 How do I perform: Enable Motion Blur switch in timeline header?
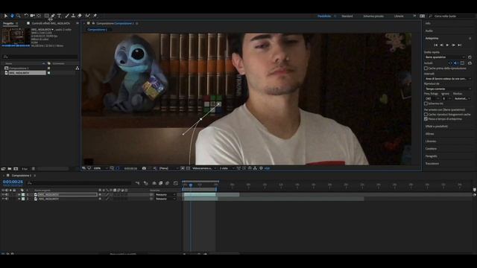point(167,183)
